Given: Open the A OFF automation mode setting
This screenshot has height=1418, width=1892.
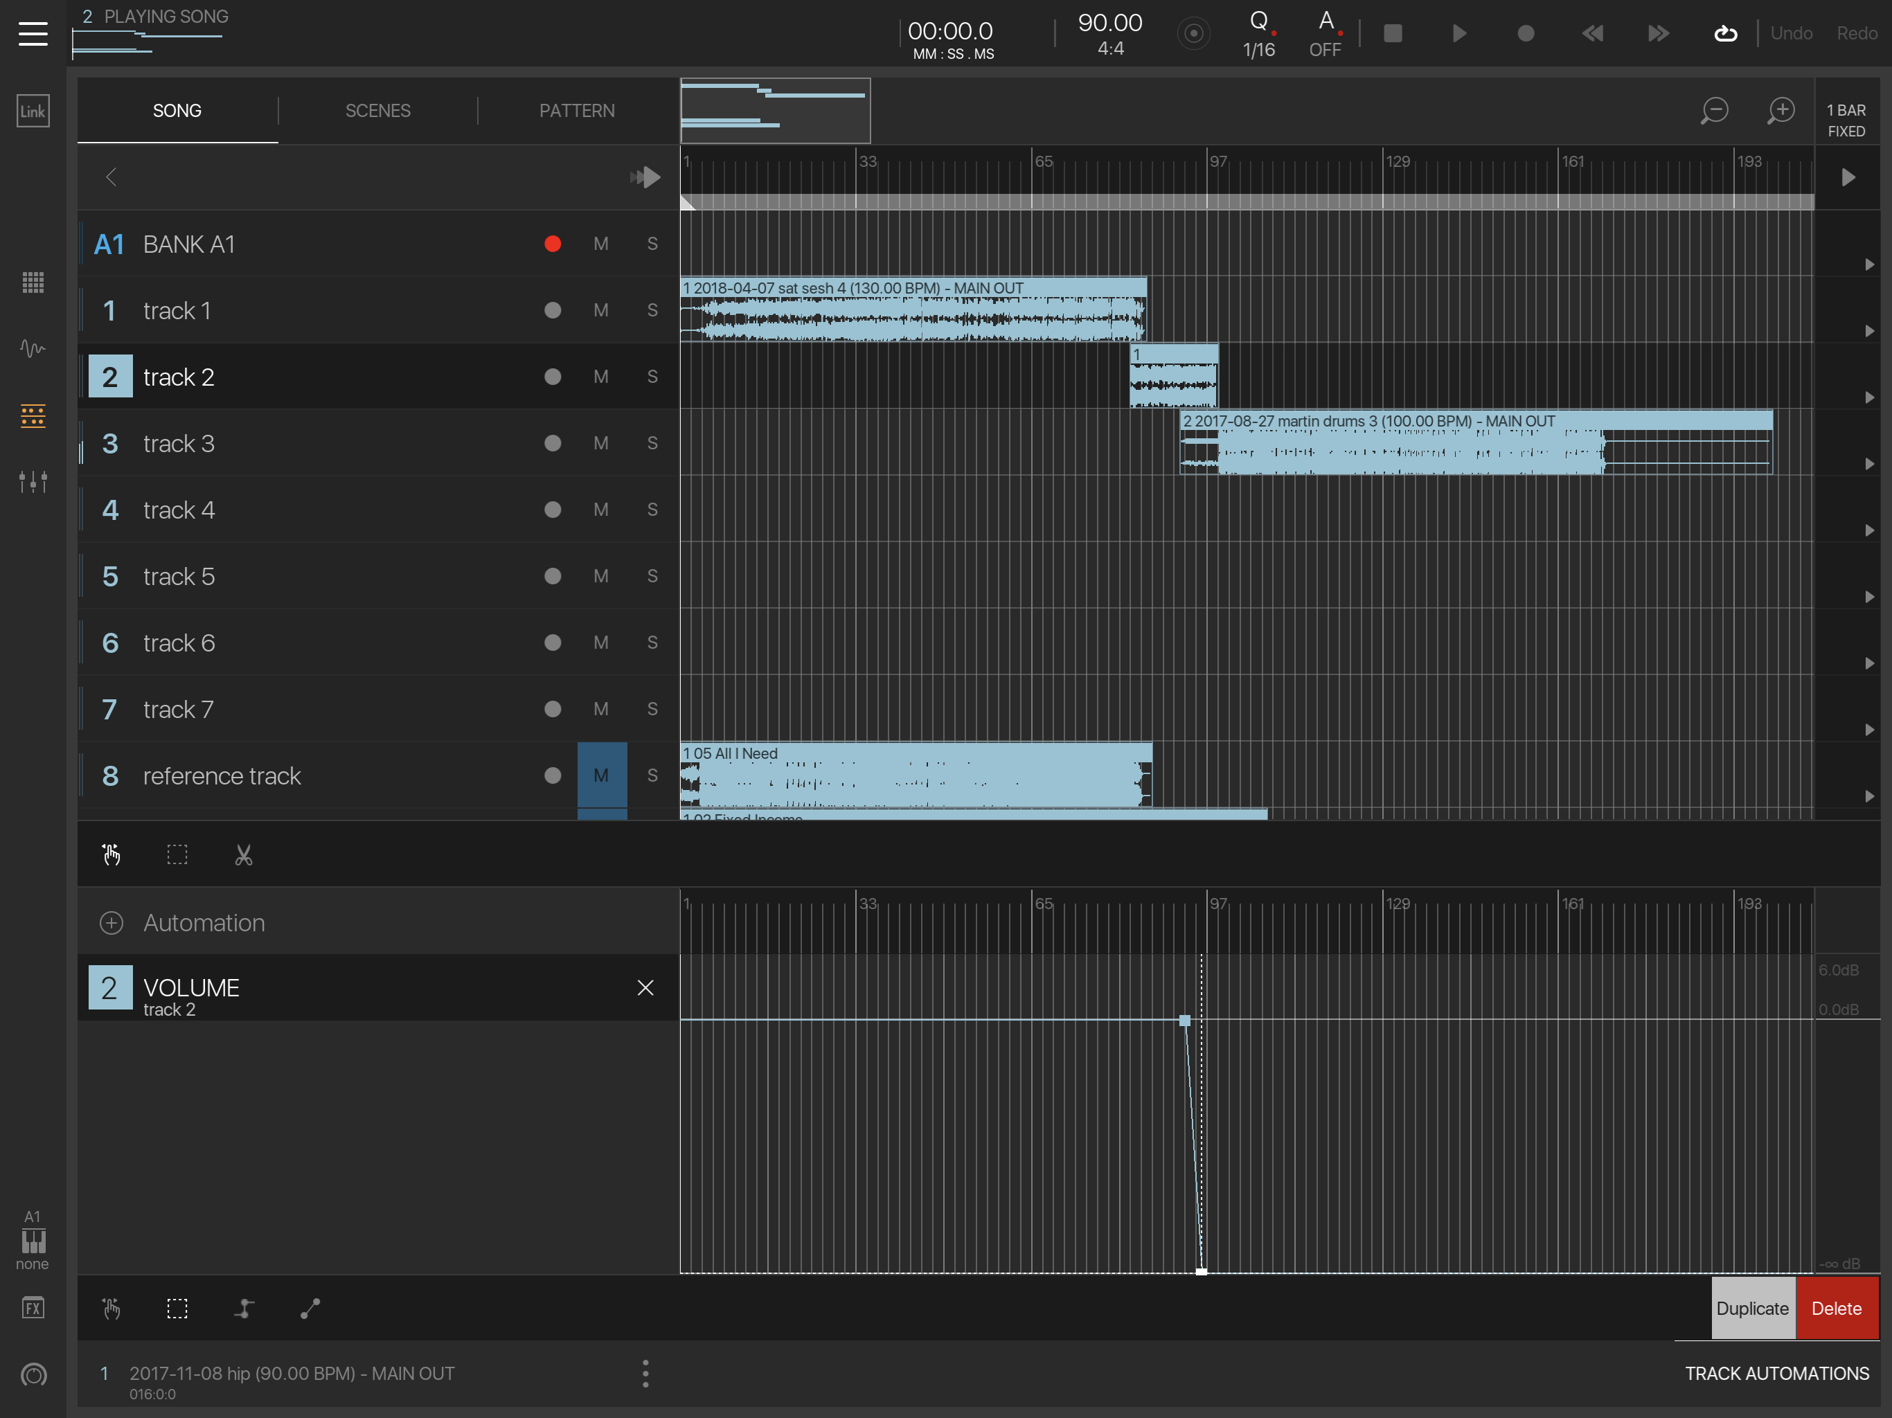Looking at the screenshot, I should tap(1325, 34).
